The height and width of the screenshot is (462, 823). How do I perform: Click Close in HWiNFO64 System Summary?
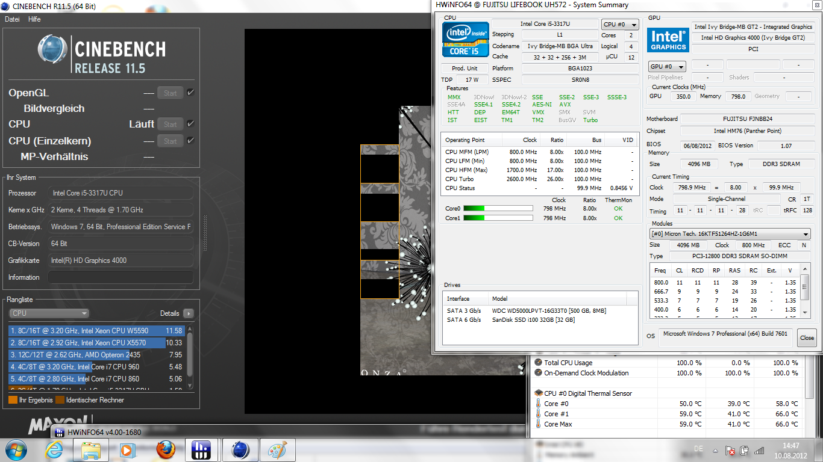coord(807,337)
